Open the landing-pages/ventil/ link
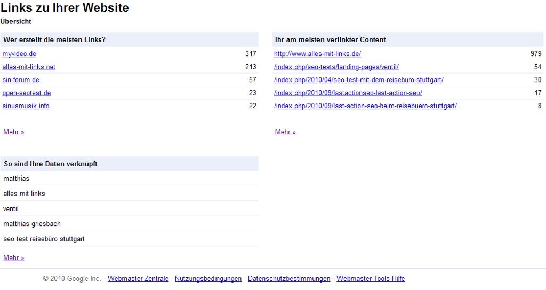 (x=336, y=67)
